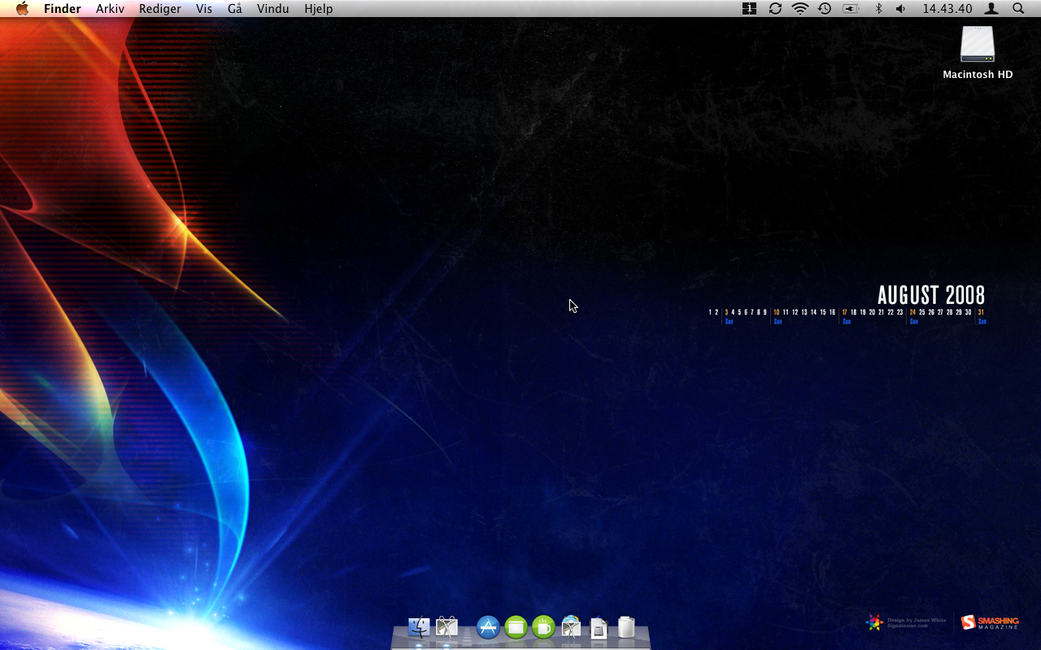Open the user account menu icon

[x=991, y=9]
